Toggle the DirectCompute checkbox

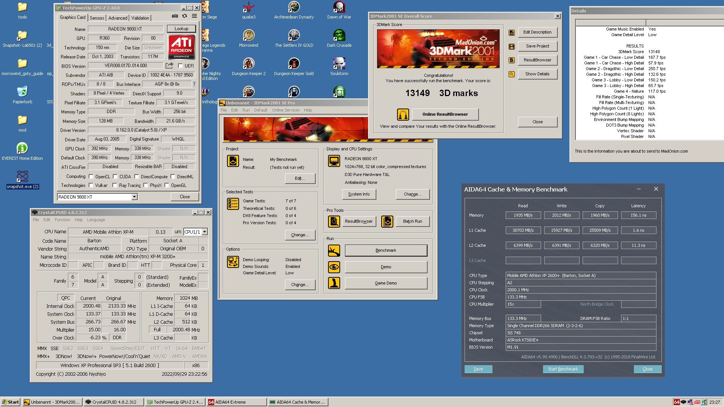[x=137, y=176]
